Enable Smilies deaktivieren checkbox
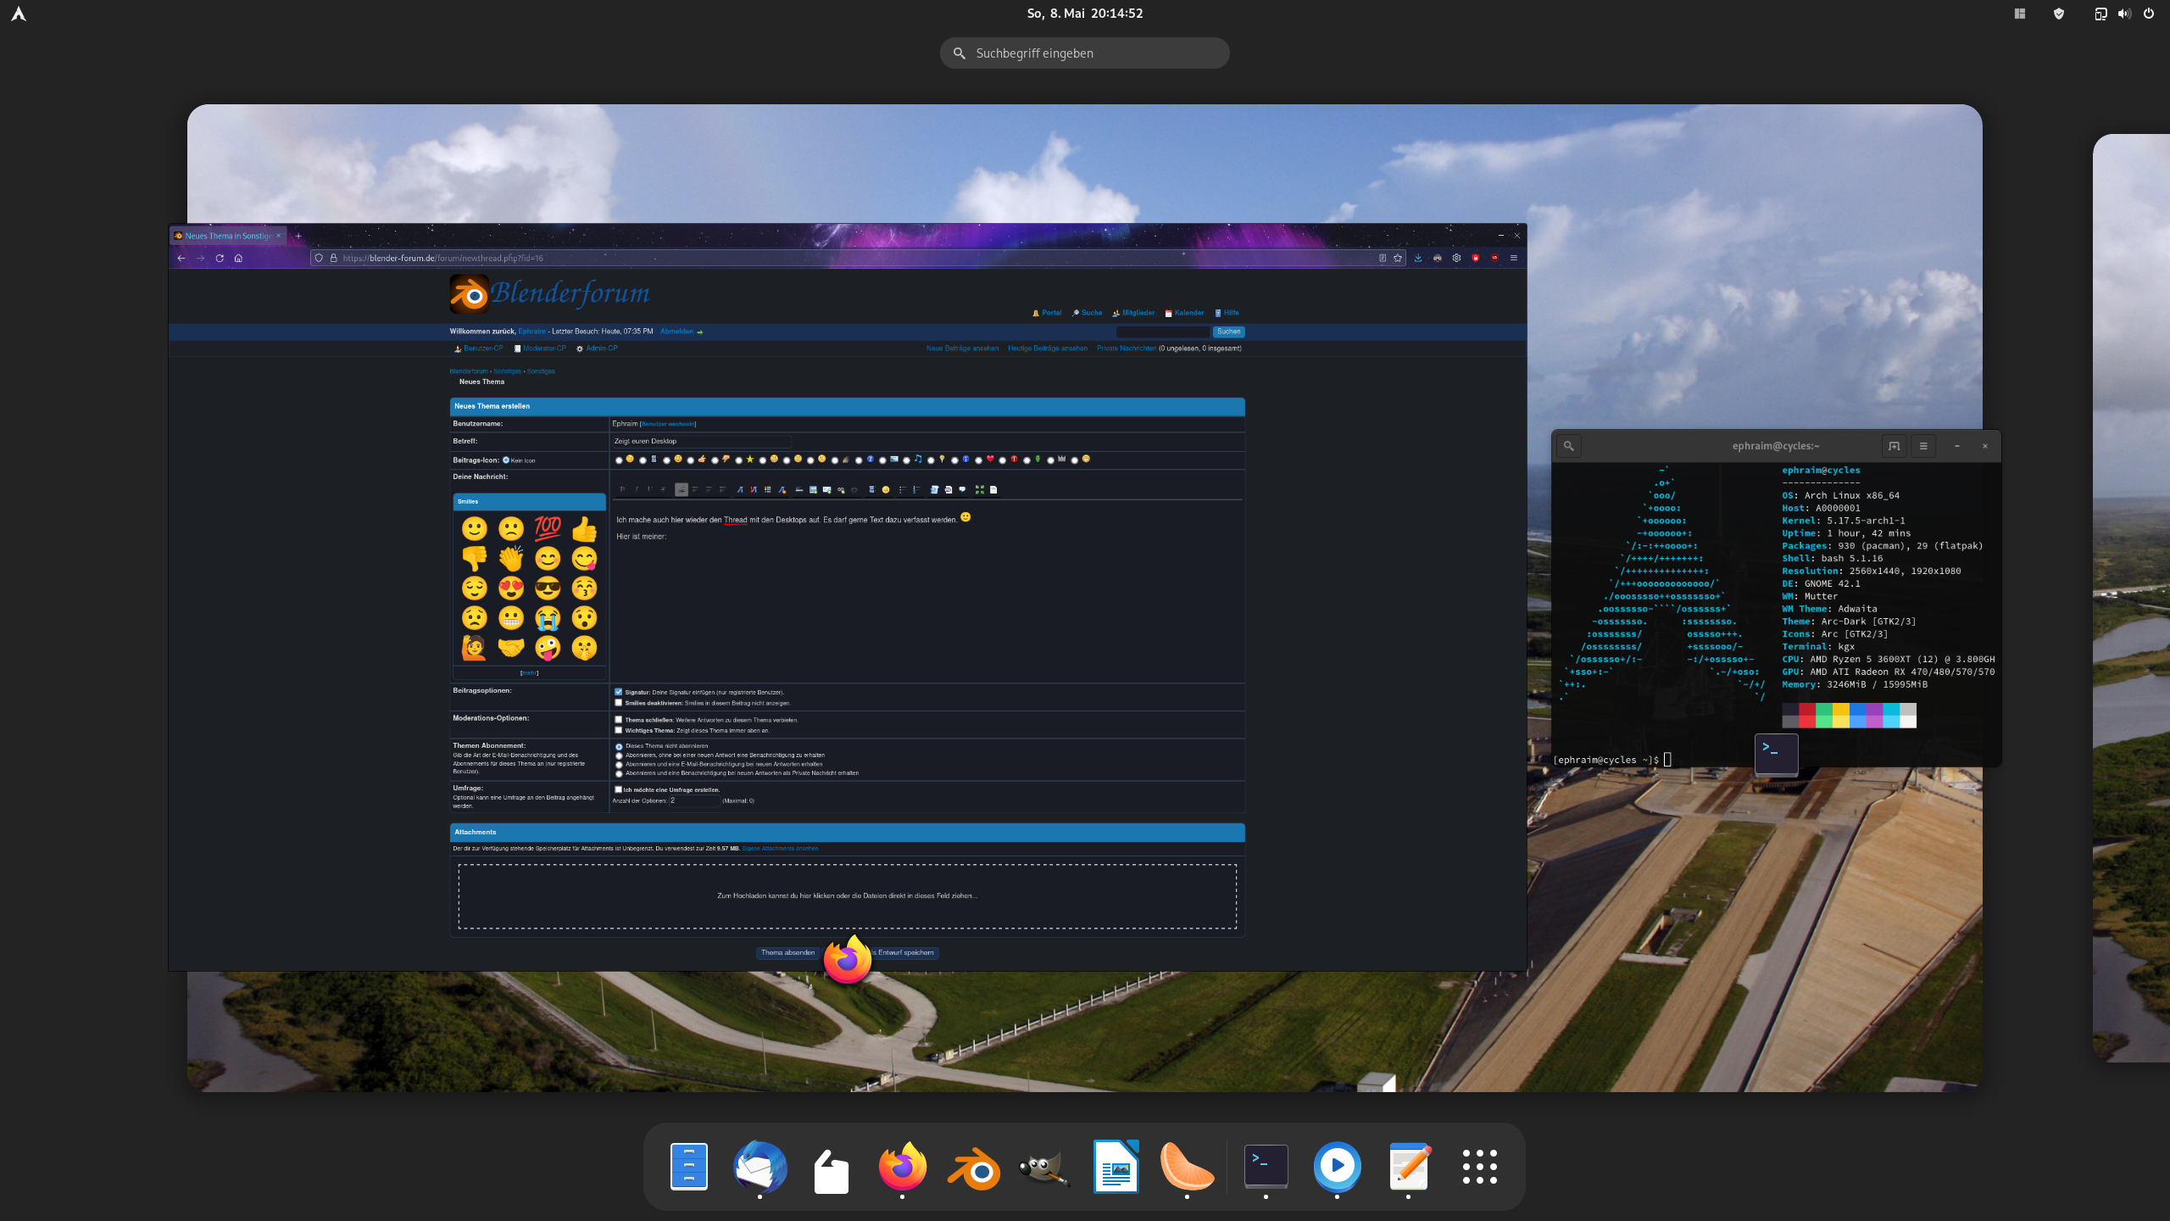Screen dimensions: 2170x1221 click(619, 702)
